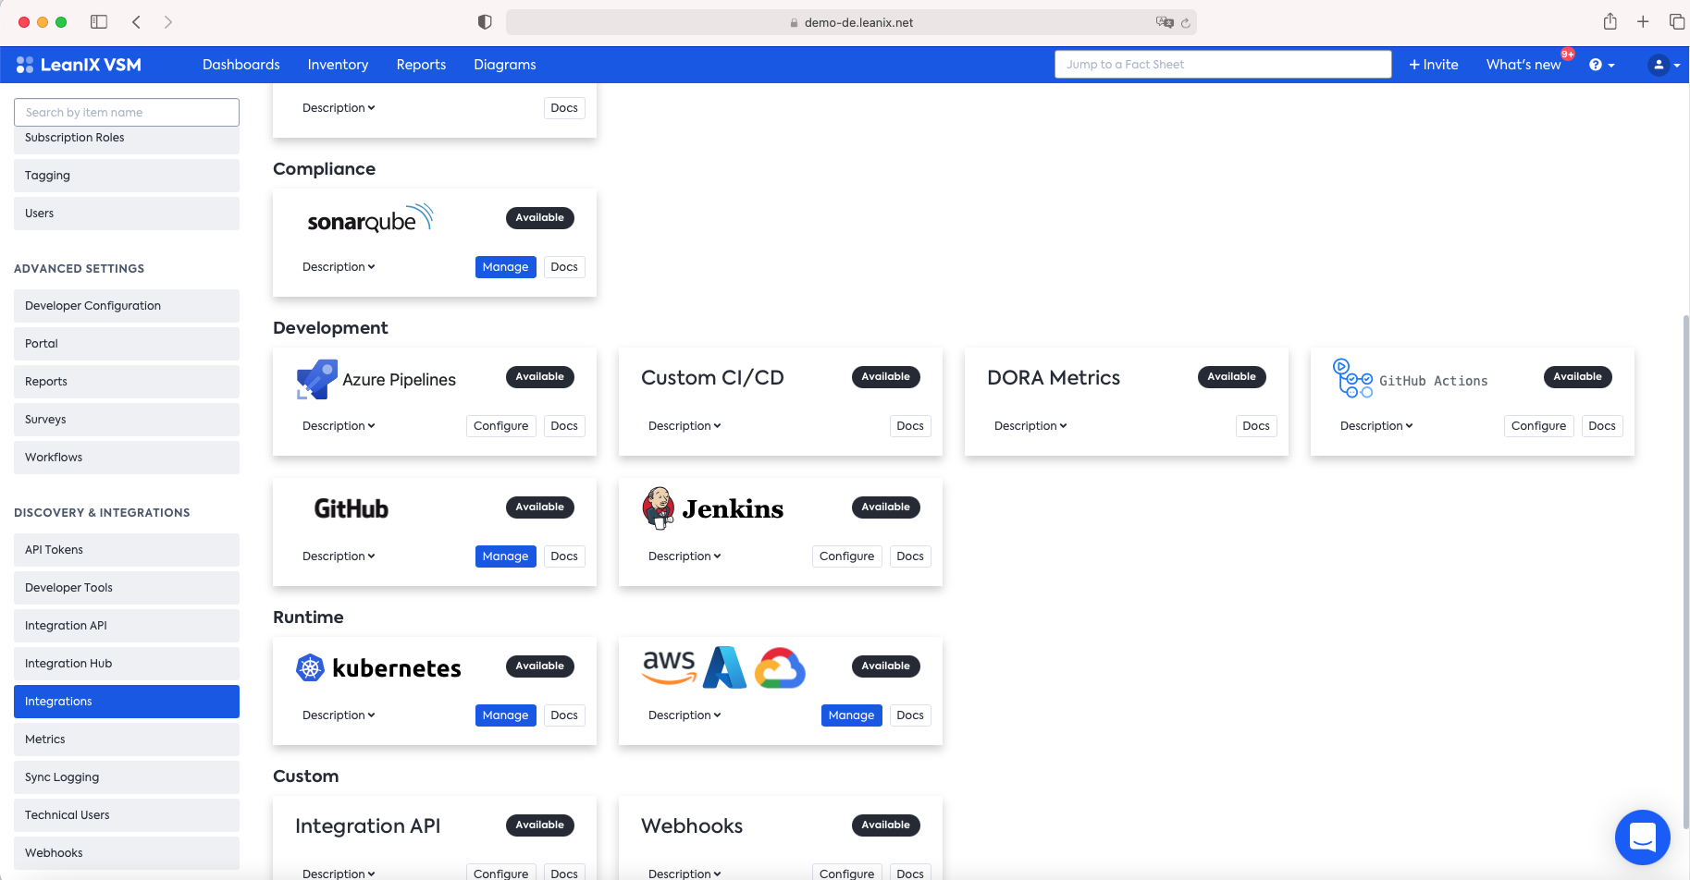Click the browser address bar

(x=851, y=22)
